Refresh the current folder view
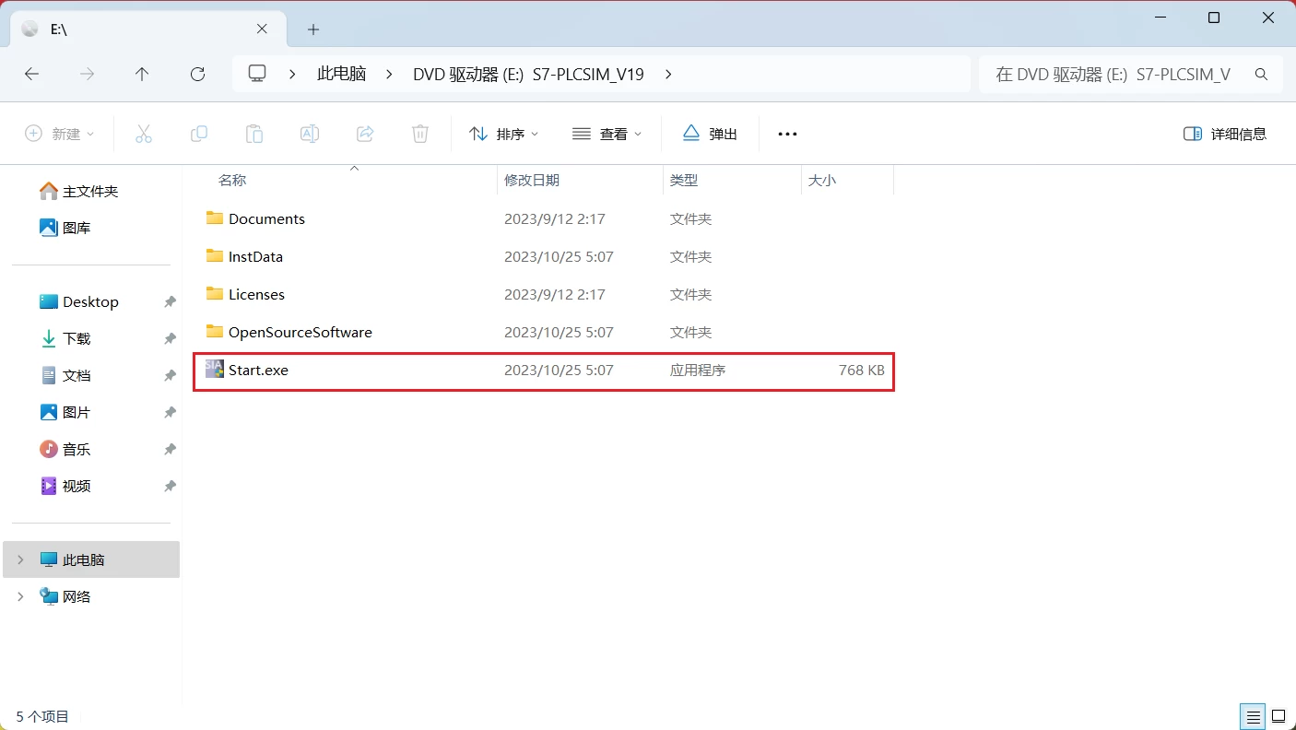Viewport: 1296px width, 730px height. pos(197,74)
